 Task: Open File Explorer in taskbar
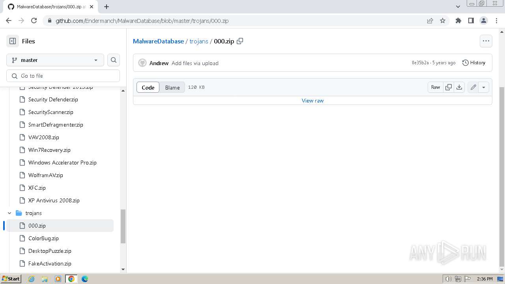[x=45, y=279]
